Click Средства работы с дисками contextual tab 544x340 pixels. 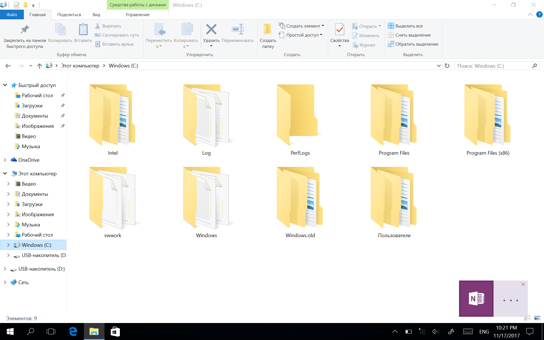pyautogui.click(x=138, y=5)
